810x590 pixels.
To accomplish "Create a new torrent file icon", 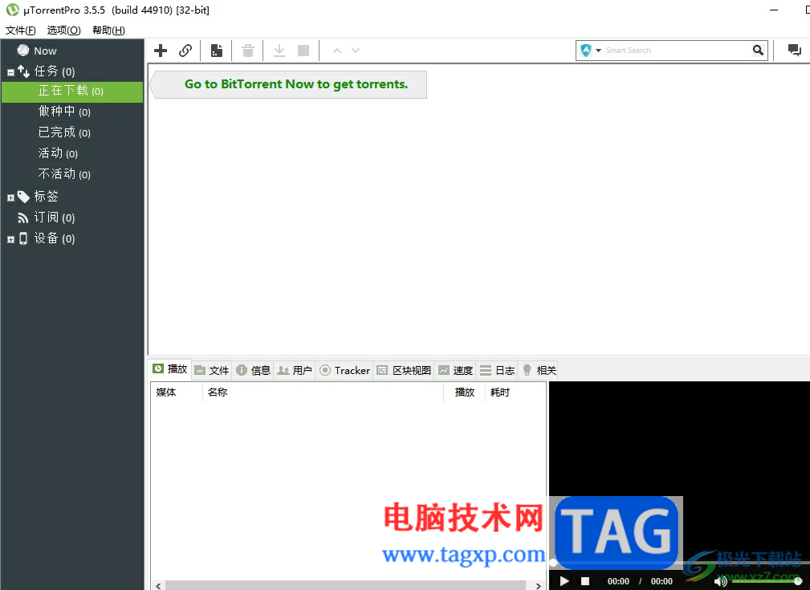I will click(x=217, y=51).
